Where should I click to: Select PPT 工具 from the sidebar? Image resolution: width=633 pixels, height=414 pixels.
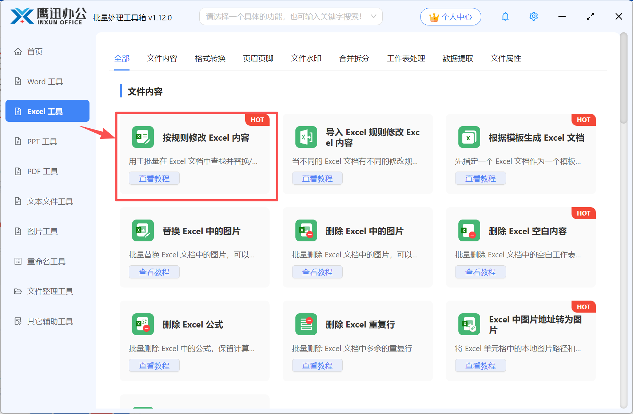(42, 141)
